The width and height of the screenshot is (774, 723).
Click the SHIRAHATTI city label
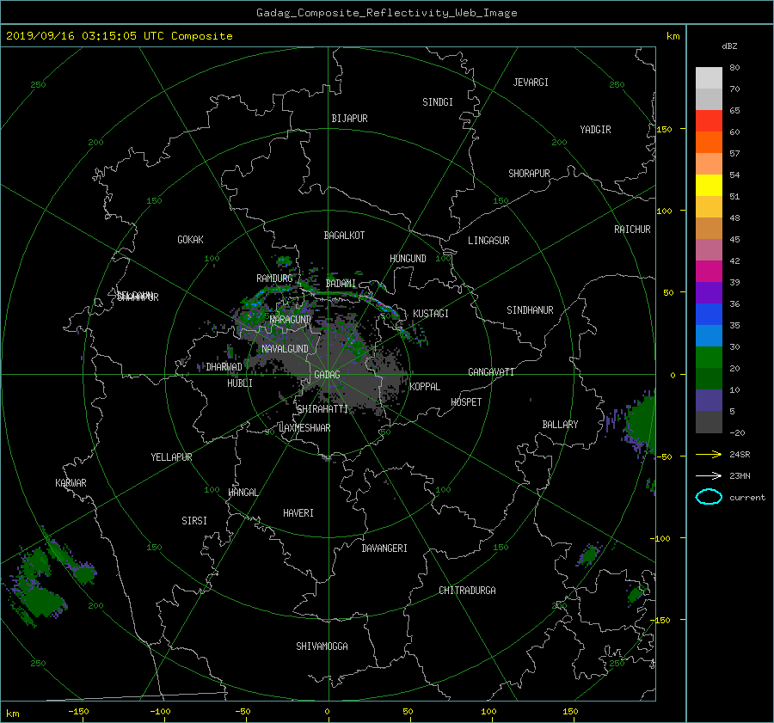pyautogui.click(x=322, y=409)
